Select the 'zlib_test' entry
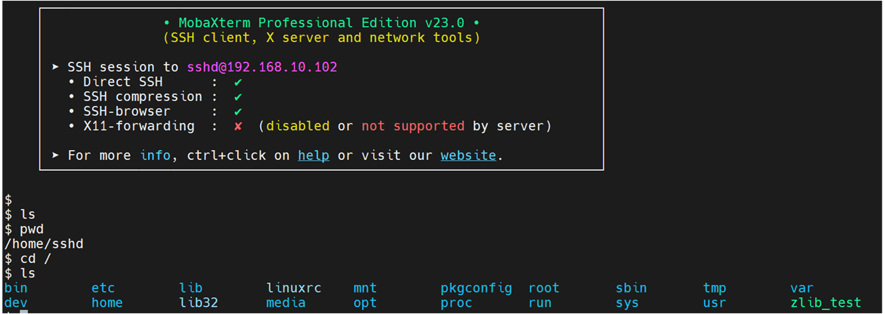Screen dimensions: 885x314 point(825,303)
